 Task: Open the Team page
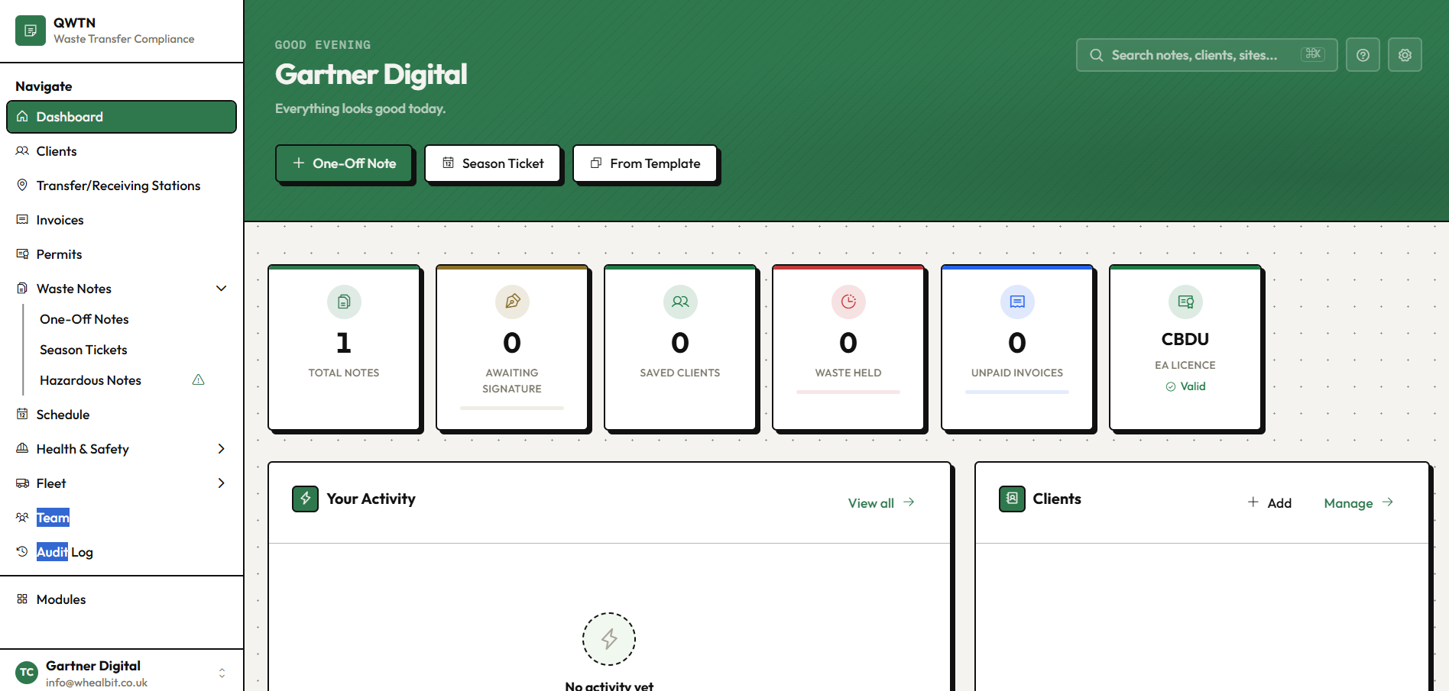122,518
